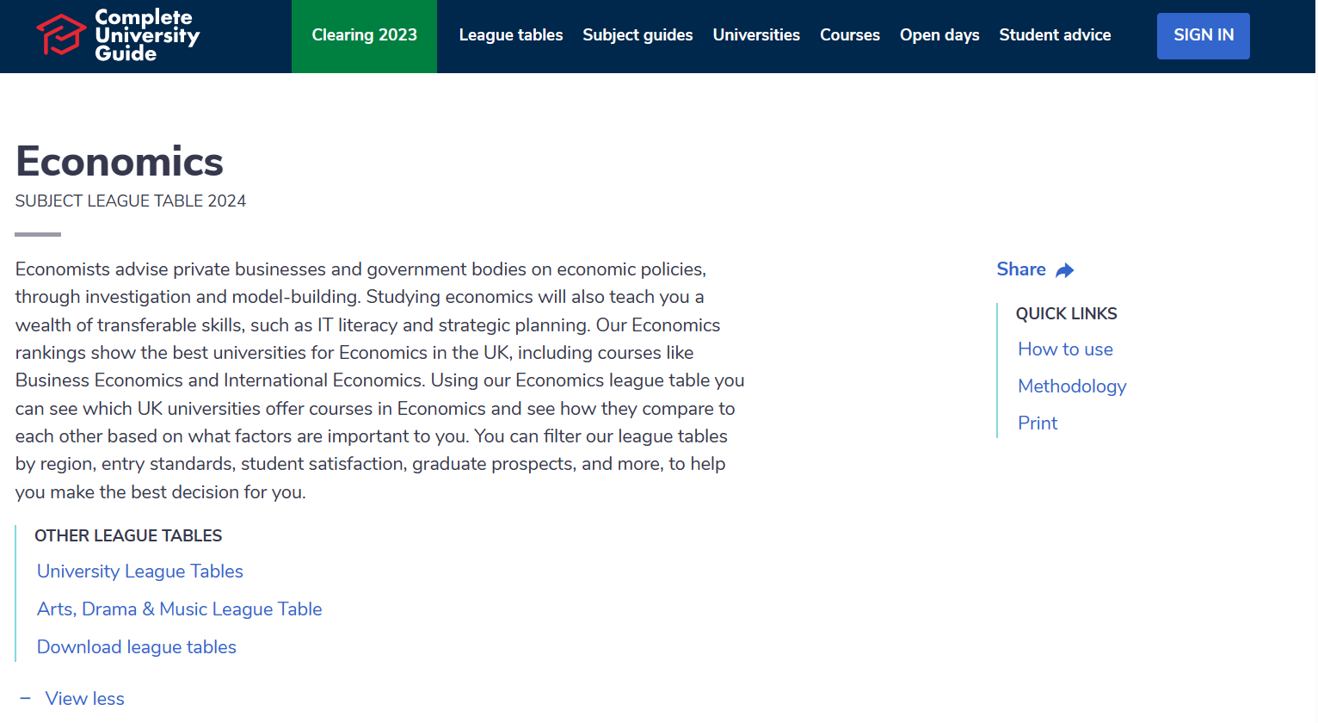Click the red graduation cap logo icon
The height and width of the screenshot is (723, 1318).
coord(60,34)
